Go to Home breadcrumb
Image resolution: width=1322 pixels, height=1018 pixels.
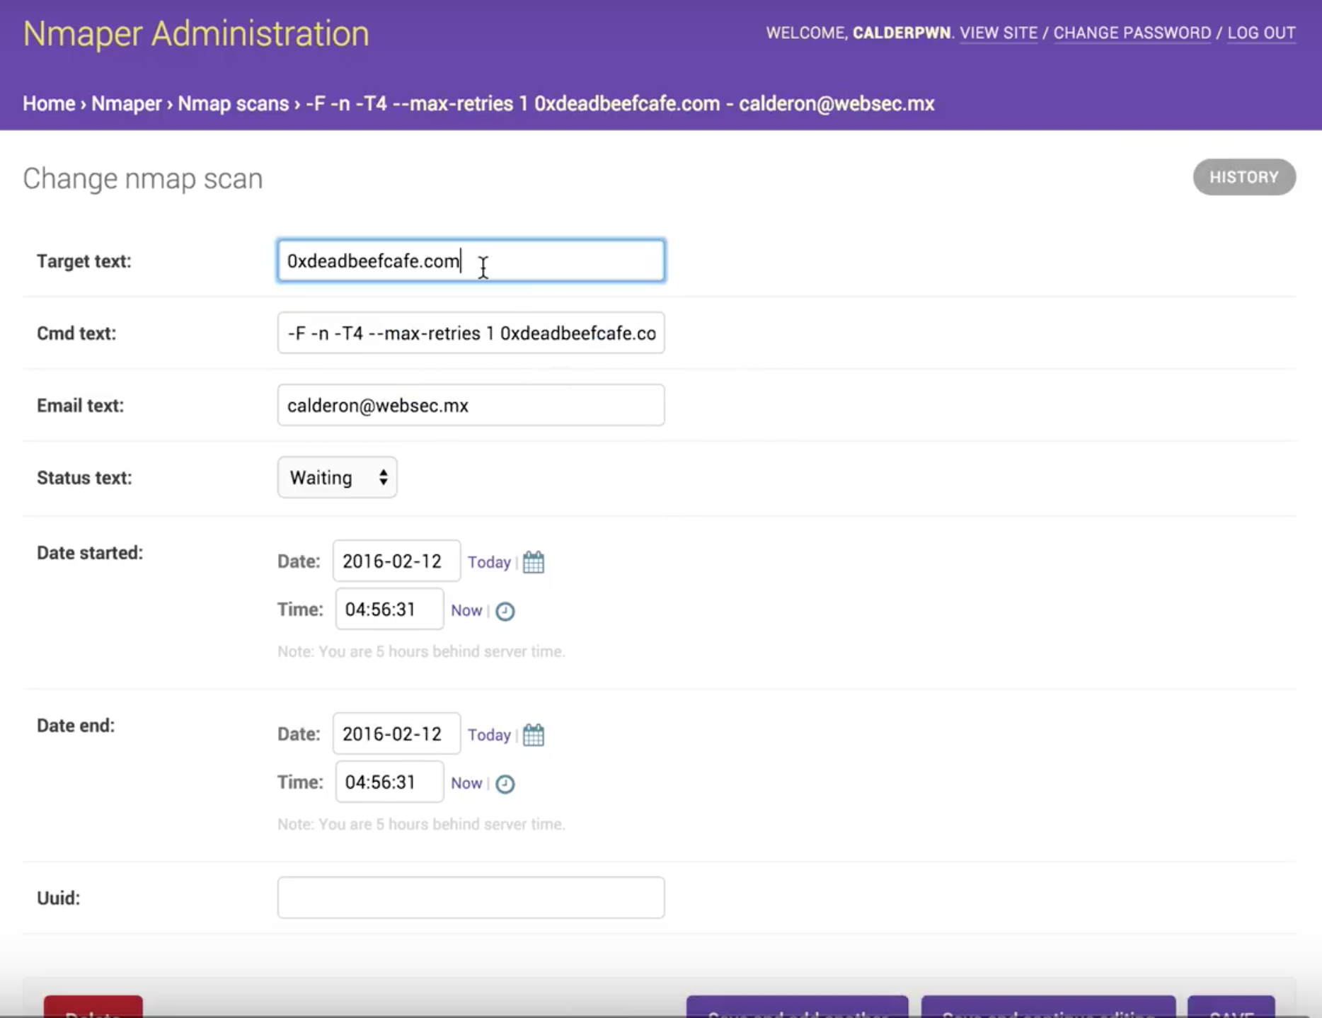point(49,103)
